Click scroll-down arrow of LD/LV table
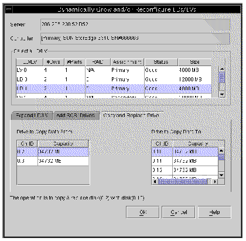The image size is (246, 241). (222, 94)
